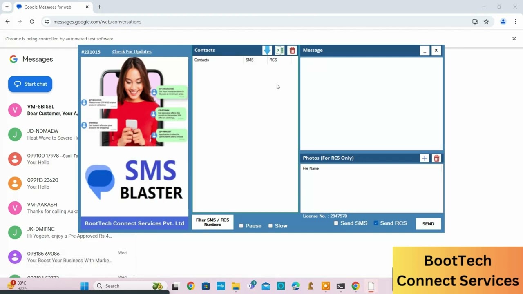Close the SMS Blaster window

click(x=436, y=51)
